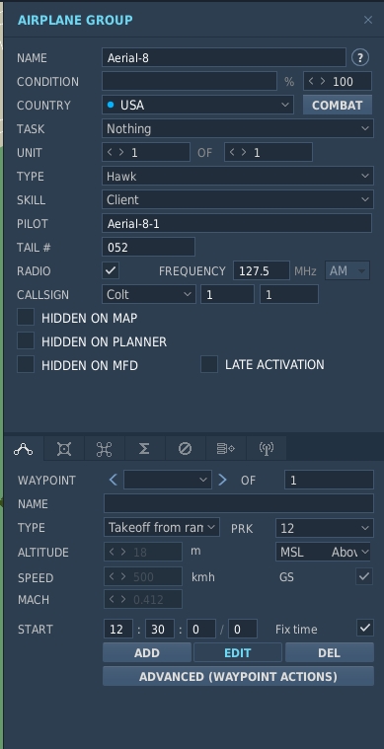This screenshot has height=749, width=384.
Task: Click the START minutes field 30
Action: (160, 629)
